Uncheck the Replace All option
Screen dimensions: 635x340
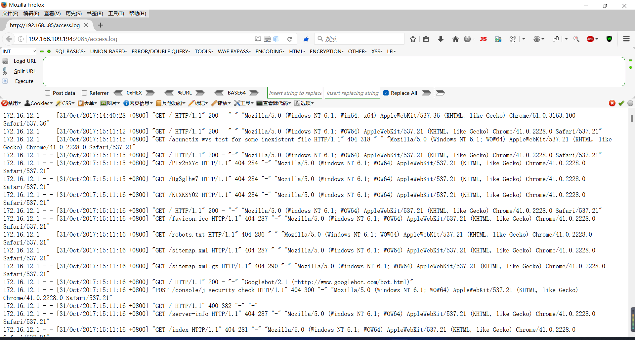point(386,93)
